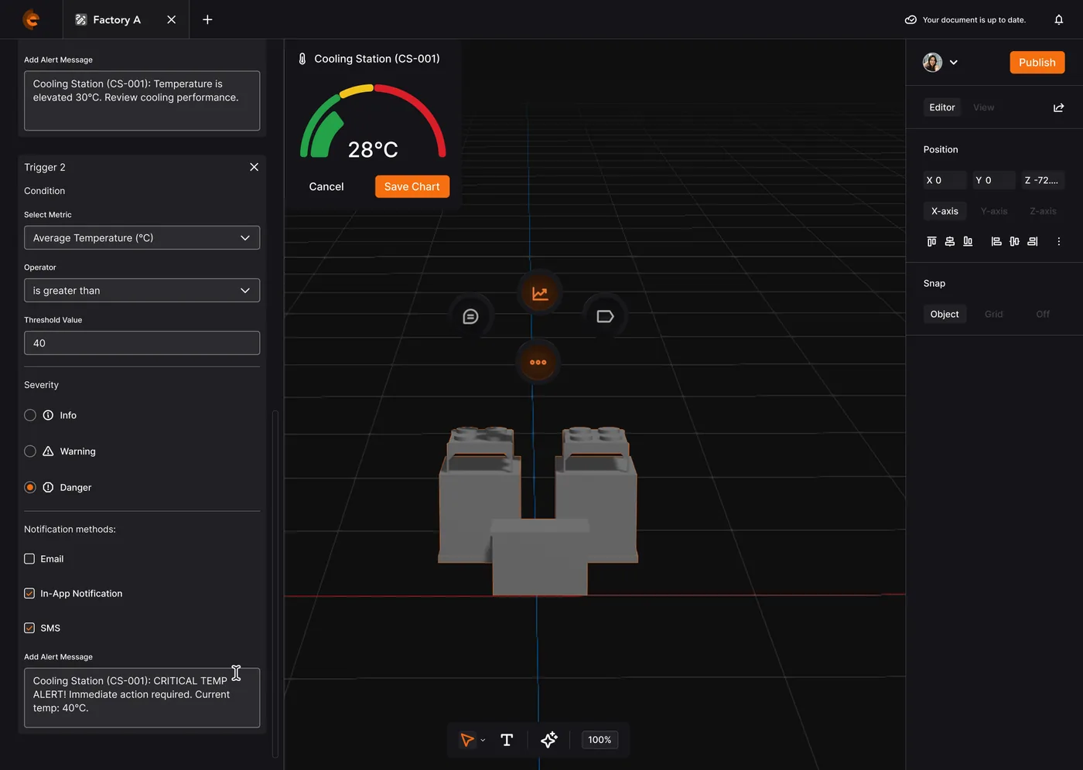The width and height of the screenshot is (1083, 770).
Task: Click the user avatar
Action: click(932, 63)
